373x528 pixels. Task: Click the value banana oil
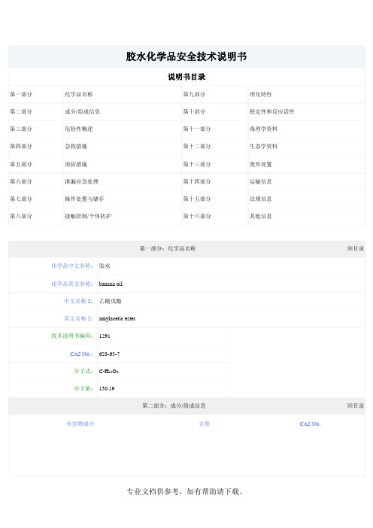[111, 284]
